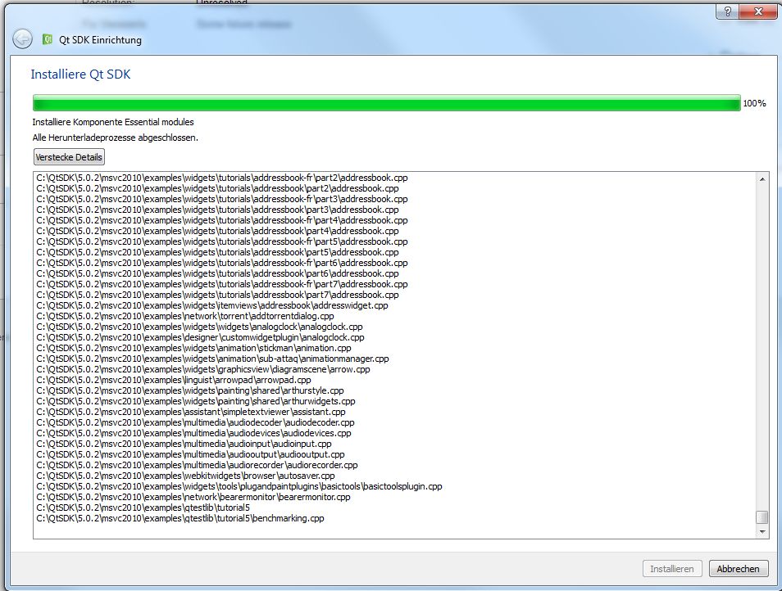This screenshot has width=782, height=591.
Task: Click the empty scrollbar track above thumb
Action: point(762,344)
